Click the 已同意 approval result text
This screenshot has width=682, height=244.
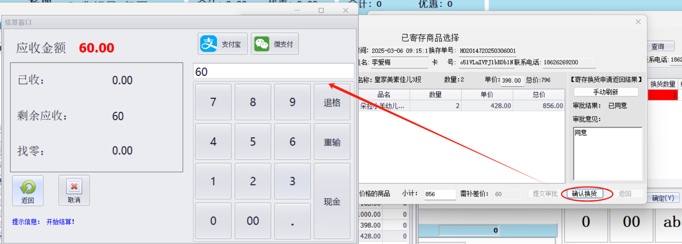pyautogui.click(x=617, y=106)
